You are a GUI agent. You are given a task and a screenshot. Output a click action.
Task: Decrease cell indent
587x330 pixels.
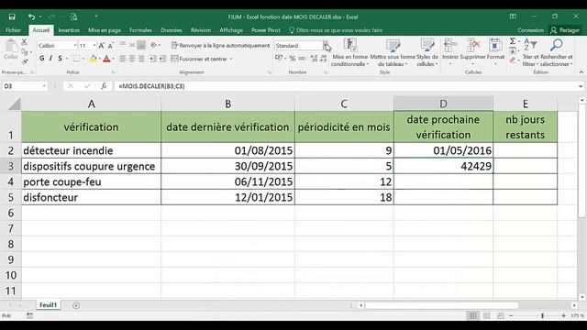pyautogui.click(x=153, y=59)
